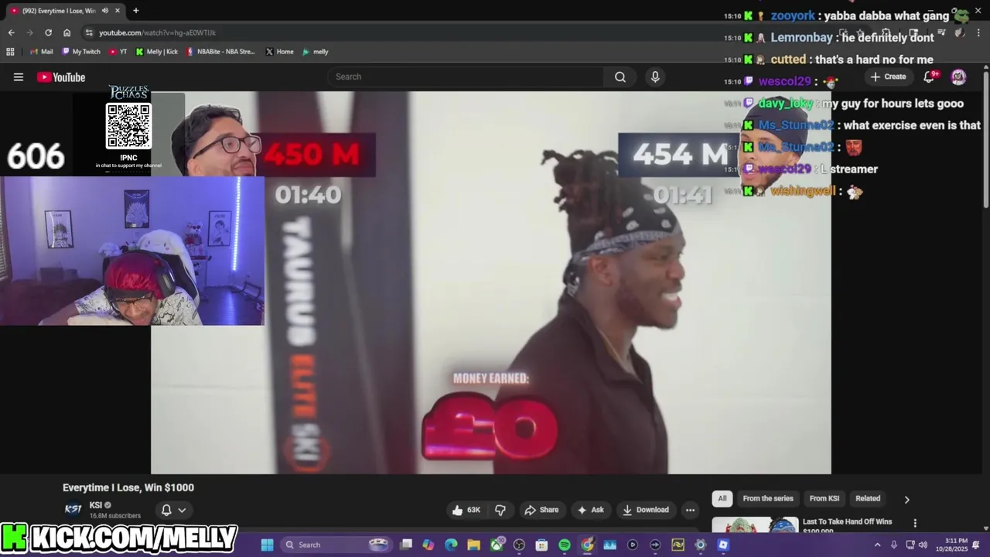
Task: Open the volume tray icon
Action: [x=923, y=545]
